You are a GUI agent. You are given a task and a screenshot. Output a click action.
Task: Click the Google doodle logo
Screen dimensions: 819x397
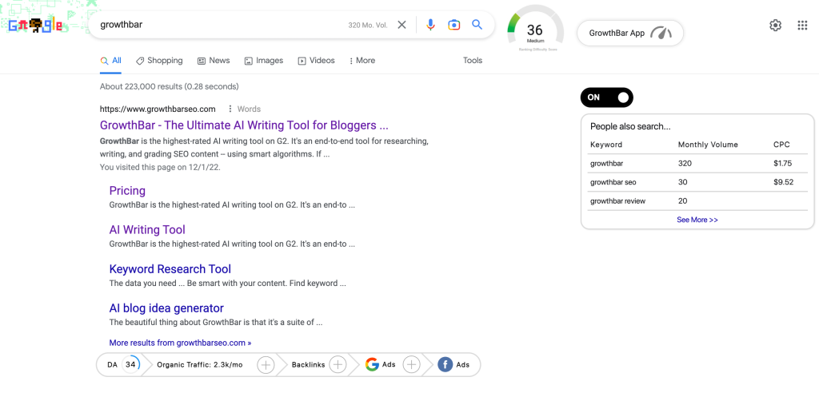pos(35,25)
